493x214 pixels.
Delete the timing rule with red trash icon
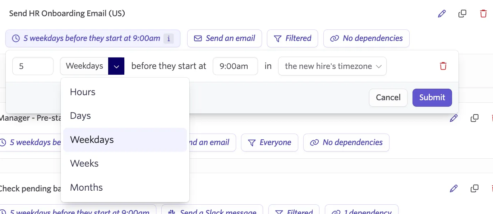[x=443, y=66]
